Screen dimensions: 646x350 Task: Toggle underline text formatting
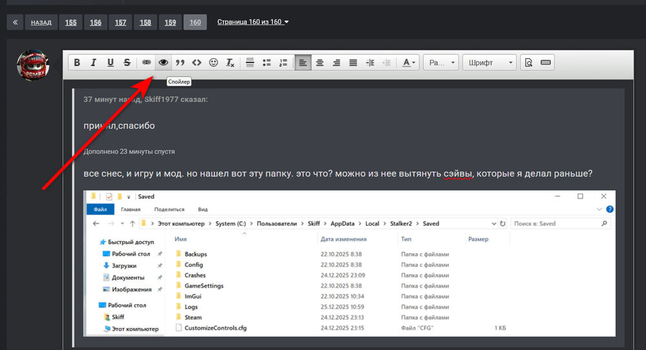[x=110, y=63]
